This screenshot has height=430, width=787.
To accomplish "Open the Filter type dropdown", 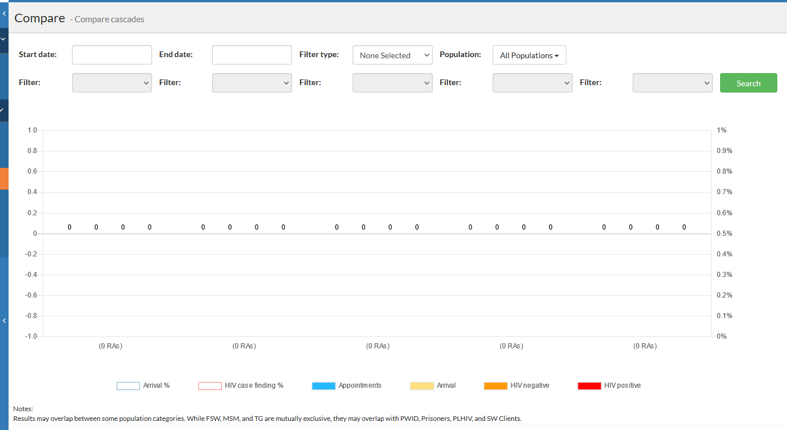I will pyautogui.click(x=392, y=55).
